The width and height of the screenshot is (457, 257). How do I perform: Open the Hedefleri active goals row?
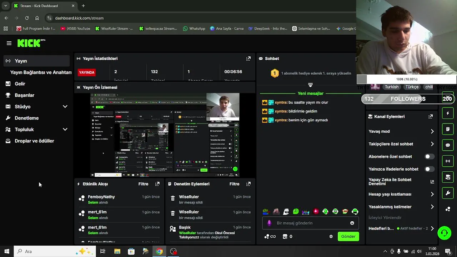401,228
